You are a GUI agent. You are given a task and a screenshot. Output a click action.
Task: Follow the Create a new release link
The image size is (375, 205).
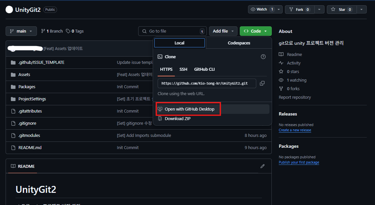coord(295,130)
